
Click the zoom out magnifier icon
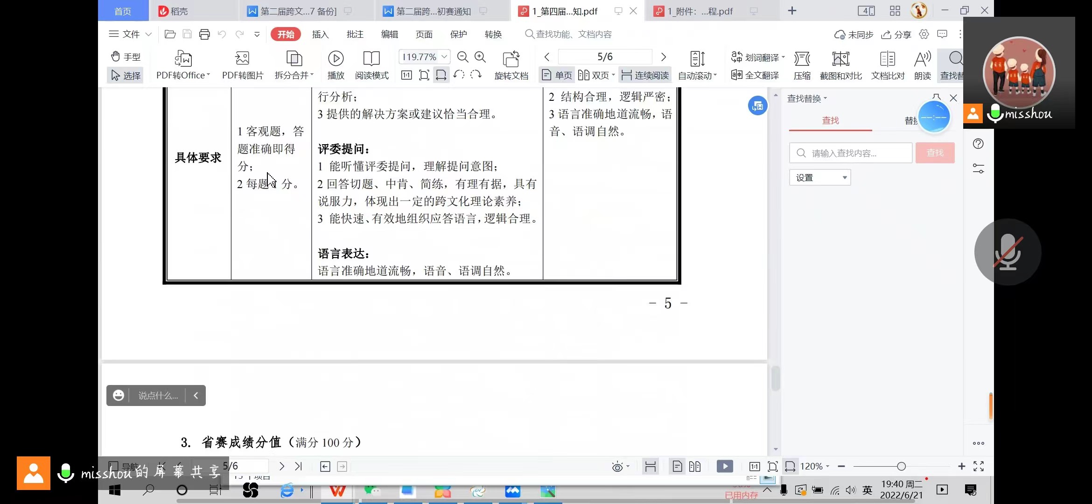click(x=462, y=57)
